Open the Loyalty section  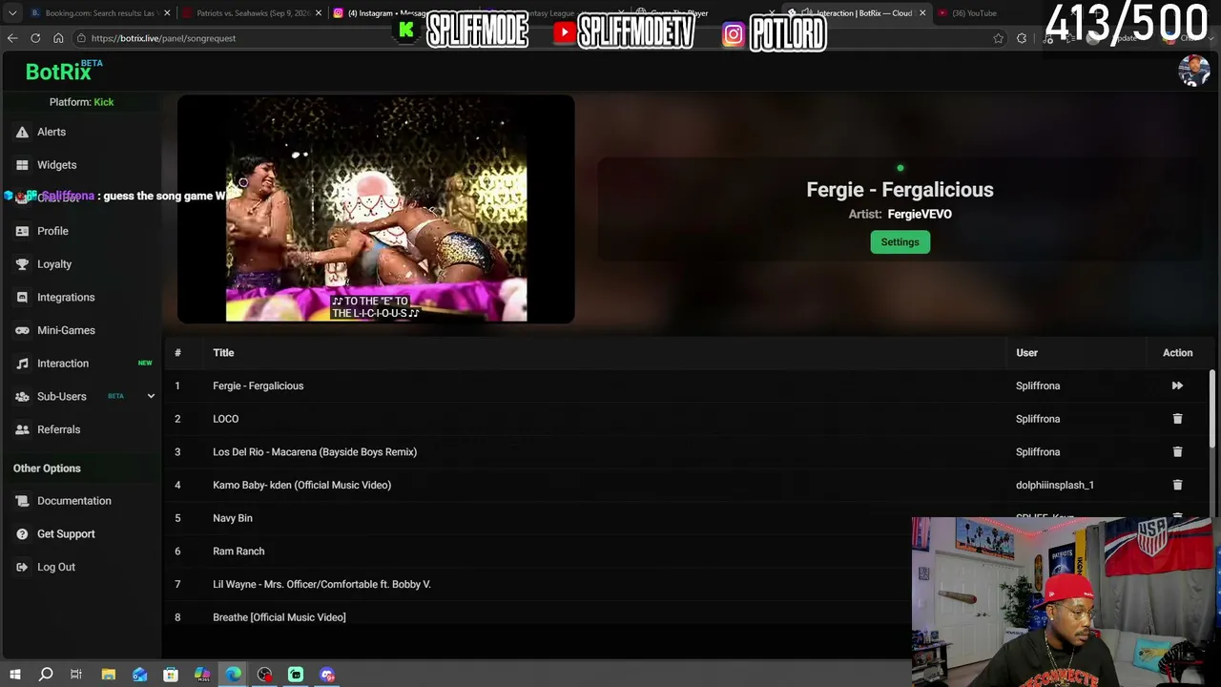(x=54, y=264)
